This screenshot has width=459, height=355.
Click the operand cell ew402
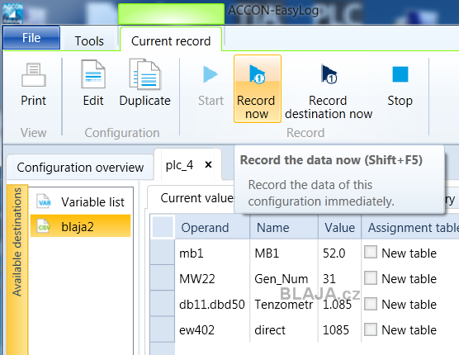click(212, 330)
